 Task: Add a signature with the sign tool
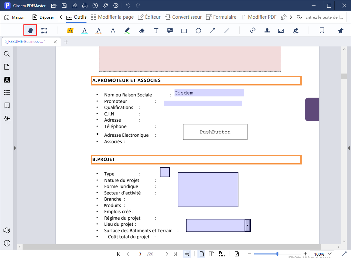(296, 31)
